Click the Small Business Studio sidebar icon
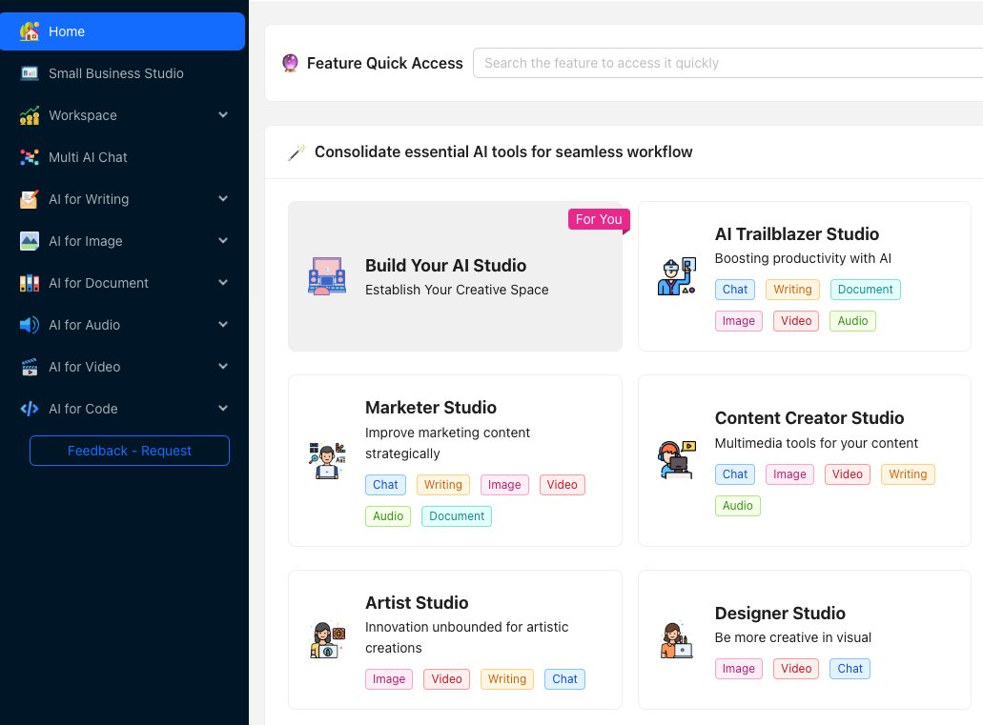 coord(30,73)
